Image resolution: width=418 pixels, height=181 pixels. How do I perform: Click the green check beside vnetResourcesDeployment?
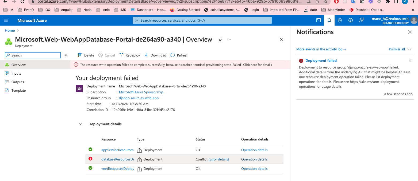(90, 168)
